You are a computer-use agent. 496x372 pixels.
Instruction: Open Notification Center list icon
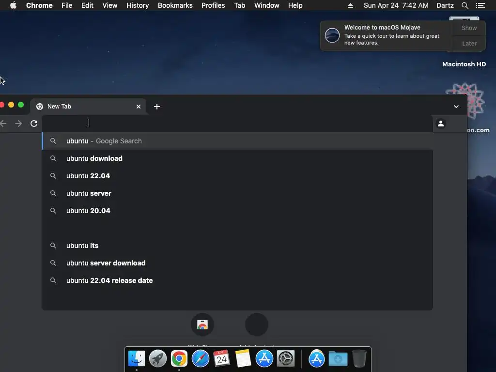click(480, 5)
